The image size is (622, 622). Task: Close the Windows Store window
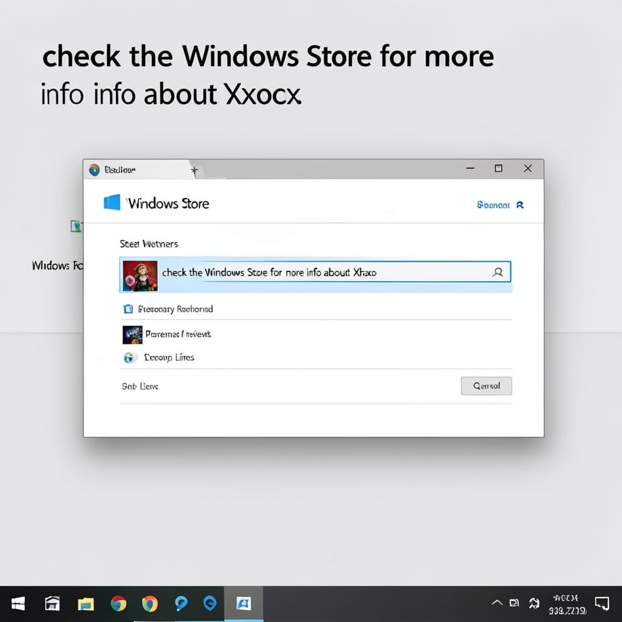[x=528, y=168]
